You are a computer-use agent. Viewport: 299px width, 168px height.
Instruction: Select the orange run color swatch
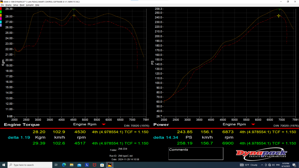(x=1, y=15)
